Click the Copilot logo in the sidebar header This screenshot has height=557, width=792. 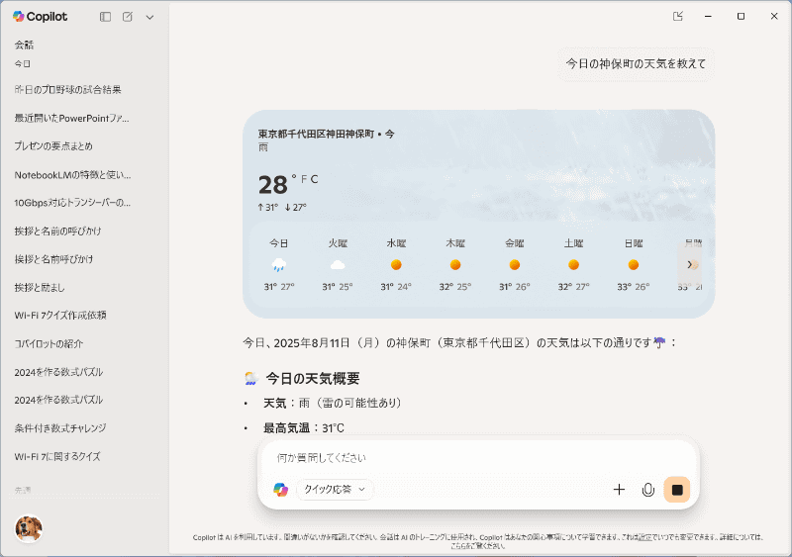coord(40,17)
